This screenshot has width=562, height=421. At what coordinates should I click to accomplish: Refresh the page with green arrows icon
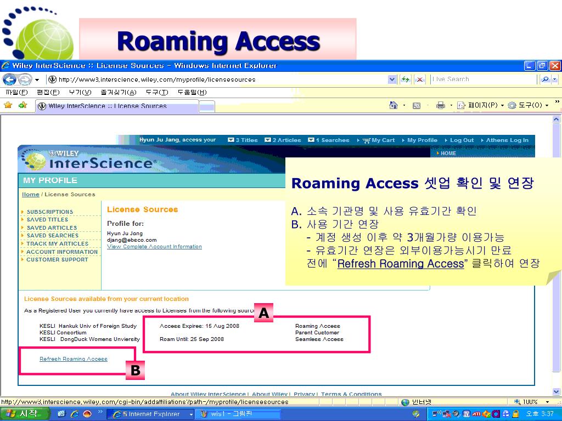[x=406, y=79]
